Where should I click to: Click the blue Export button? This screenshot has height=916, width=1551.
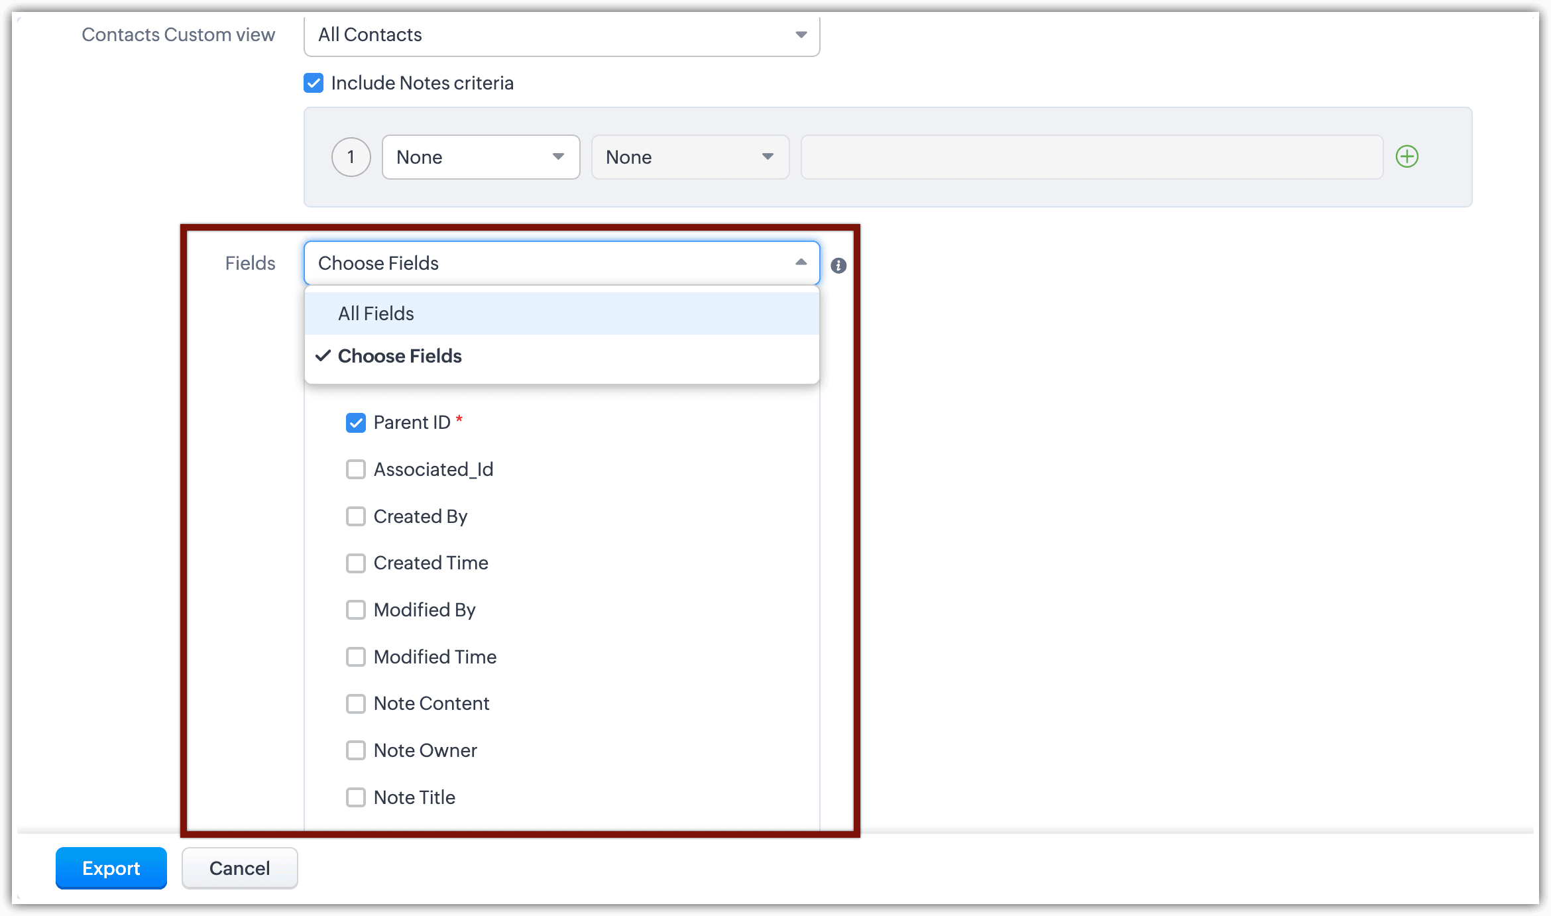tap(111, 868)
